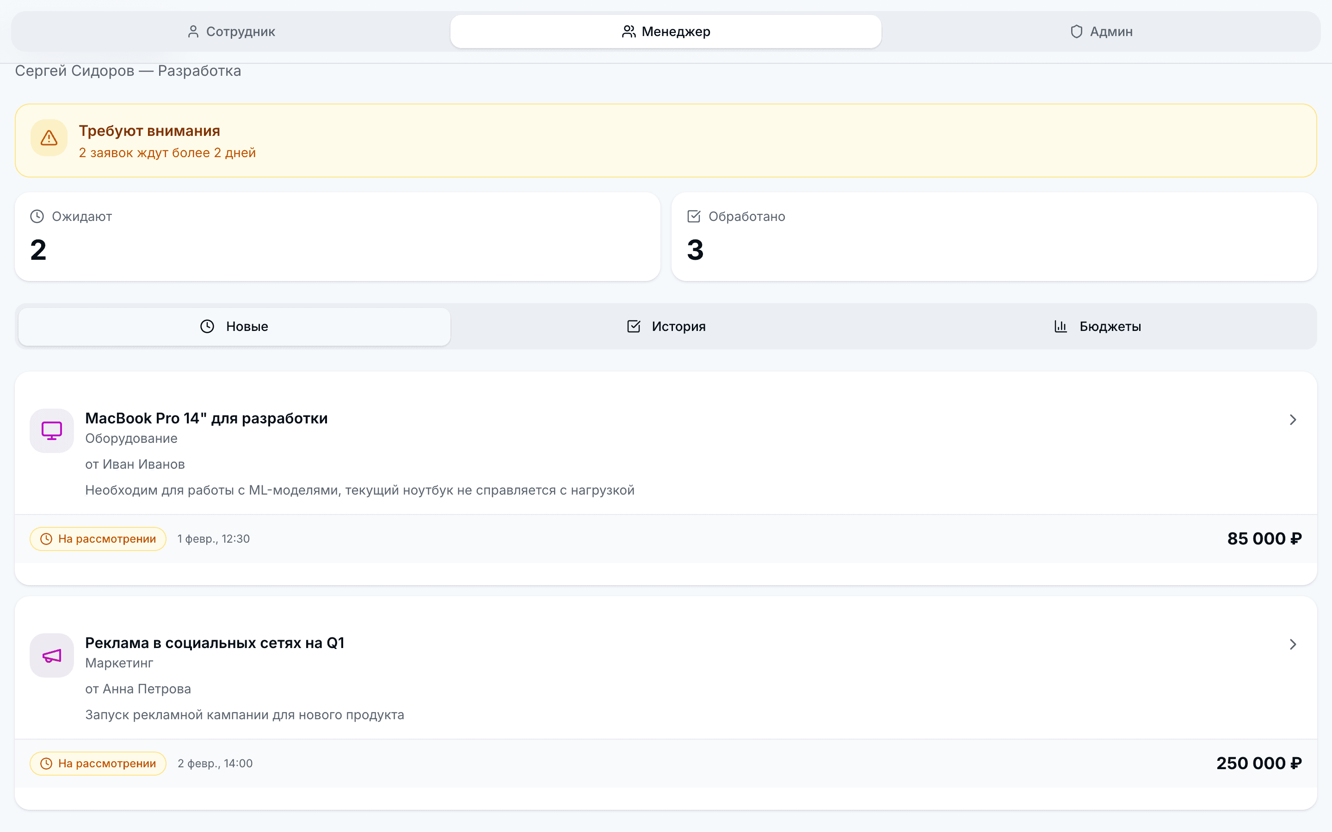1332x832 pixels.
Task: Click the Оборудование category label
Action: tap(131, 439)
